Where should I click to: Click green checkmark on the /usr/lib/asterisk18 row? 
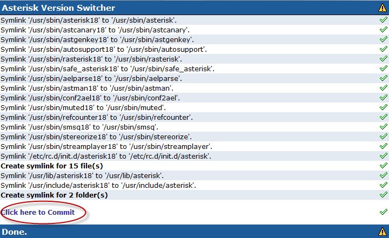coord(384,175)
